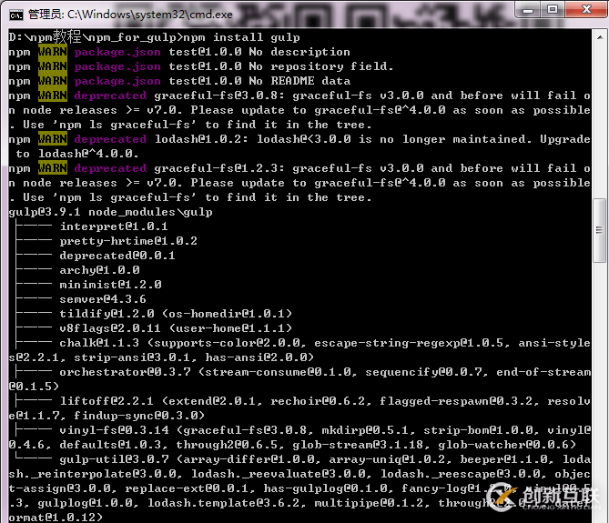Click 'vinyl-fs@0.3.14' in the dependency tree
This screenshot has width=609, height=523.
tap(114, 430)
